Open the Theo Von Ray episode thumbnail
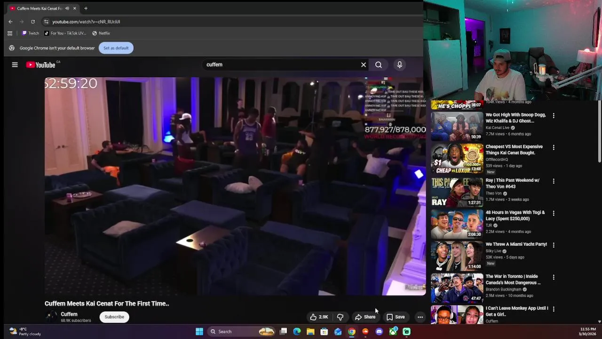The image size is (602, 339). tap(457, 192)
